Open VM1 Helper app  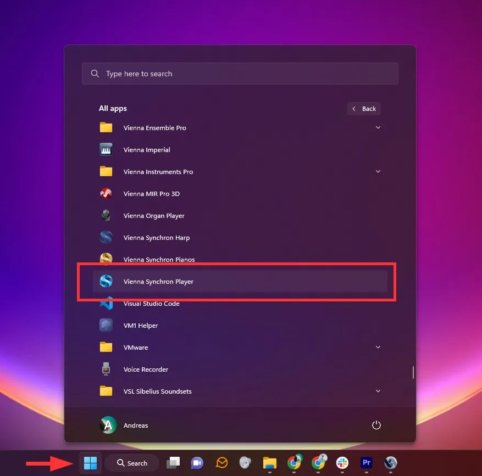point(141,326)
